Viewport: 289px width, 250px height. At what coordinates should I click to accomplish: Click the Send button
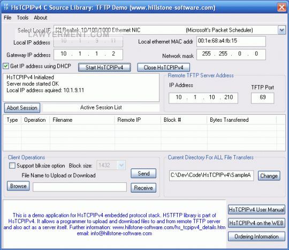pos(143,173)
